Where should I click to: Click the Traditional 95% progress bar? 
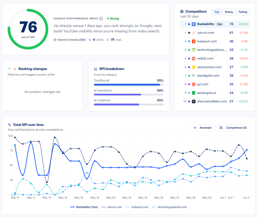(129, 85)
